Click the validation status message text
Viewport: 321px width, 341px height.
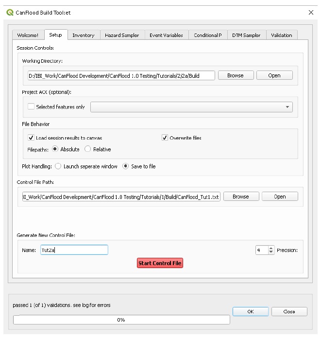tap(61, 305)
